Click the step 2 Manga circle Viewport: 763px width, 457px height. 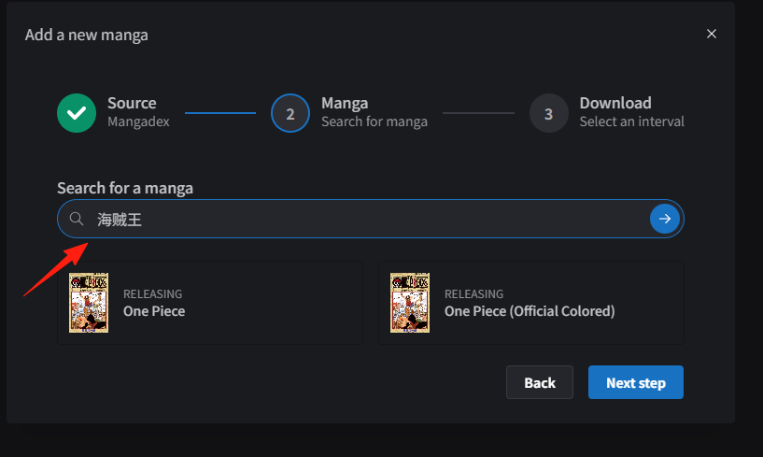tap(290, 113)
